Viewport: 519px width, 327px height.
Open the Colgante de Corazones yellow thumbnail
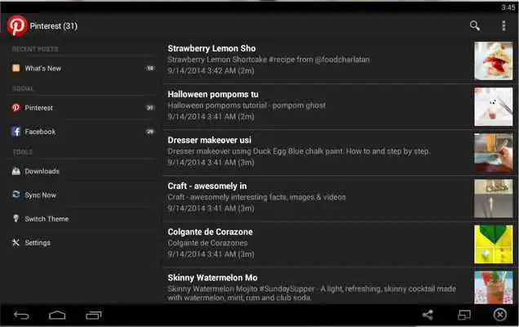point(493,244)
